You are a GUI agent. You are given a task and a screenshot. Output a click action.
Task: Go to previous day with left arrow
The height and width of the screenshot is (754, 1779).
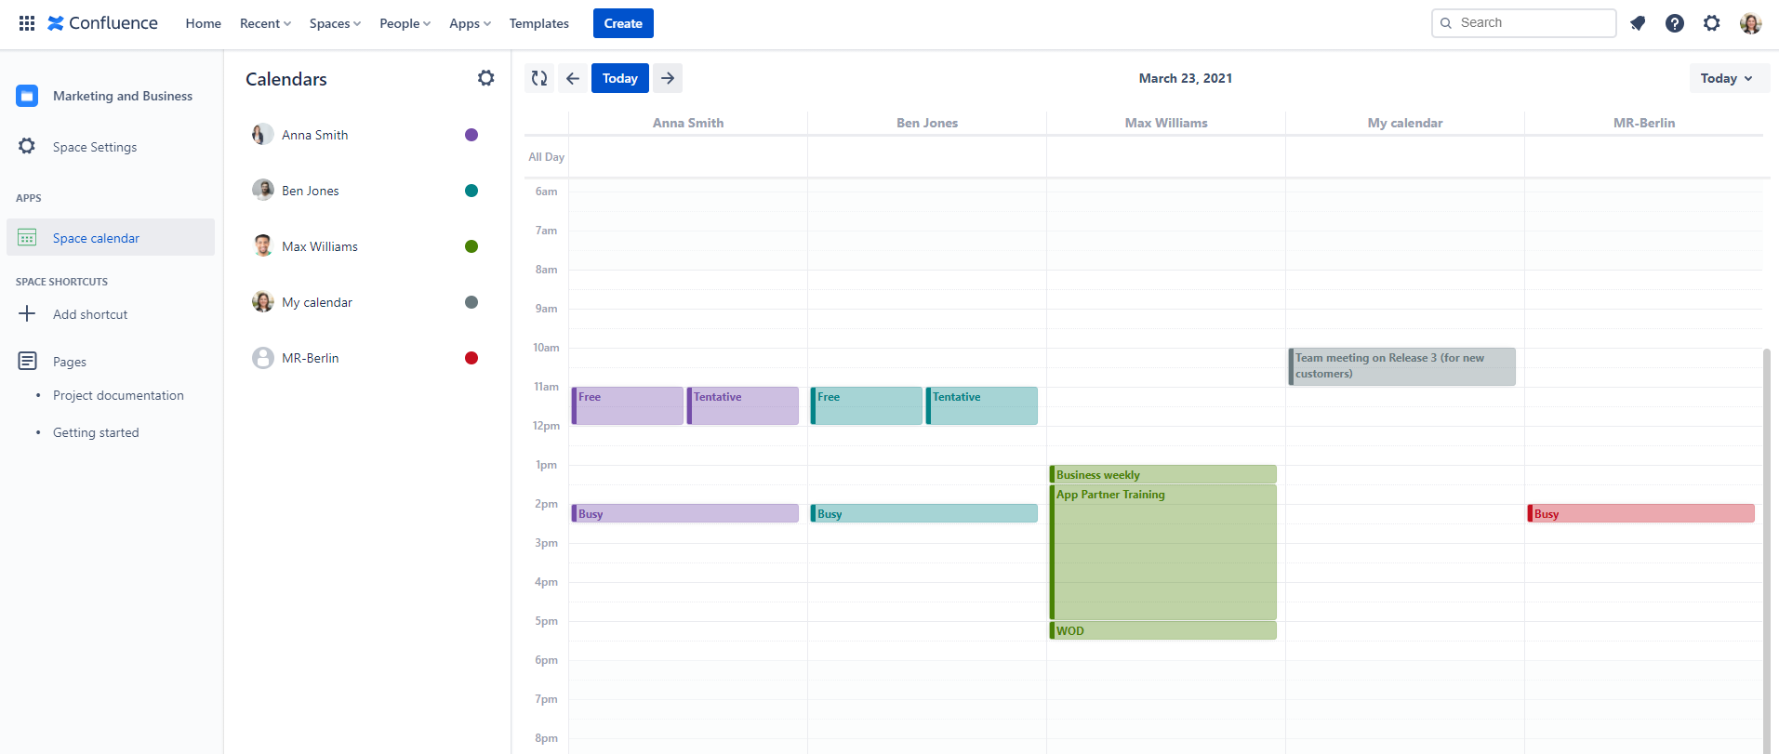[573, 78]
